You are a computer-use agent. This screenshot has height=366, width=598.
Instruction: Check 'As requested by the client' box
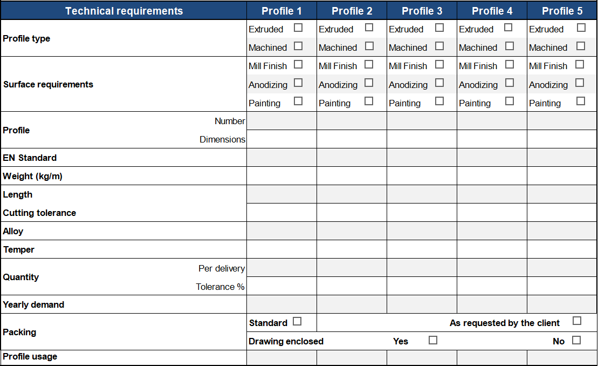click(577, 321)
